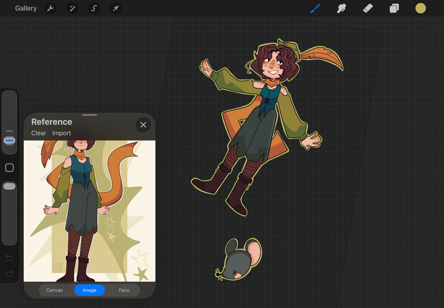The height and width of the screenshot is (308, 444).
Task: Switch to the Canvas tab
Action: click(x=55, y=290)
